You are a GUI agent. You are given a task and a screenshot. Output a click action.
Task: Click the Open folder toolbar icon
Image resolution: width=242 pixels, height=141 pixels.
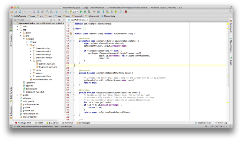(x=11, y=11)
